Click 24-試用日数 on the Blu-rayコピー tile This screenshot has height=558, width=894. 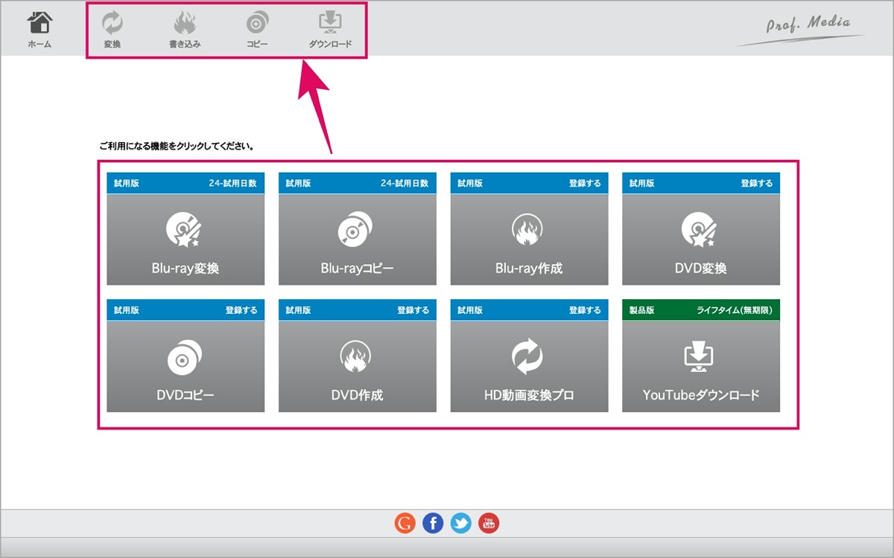[405, 183]
